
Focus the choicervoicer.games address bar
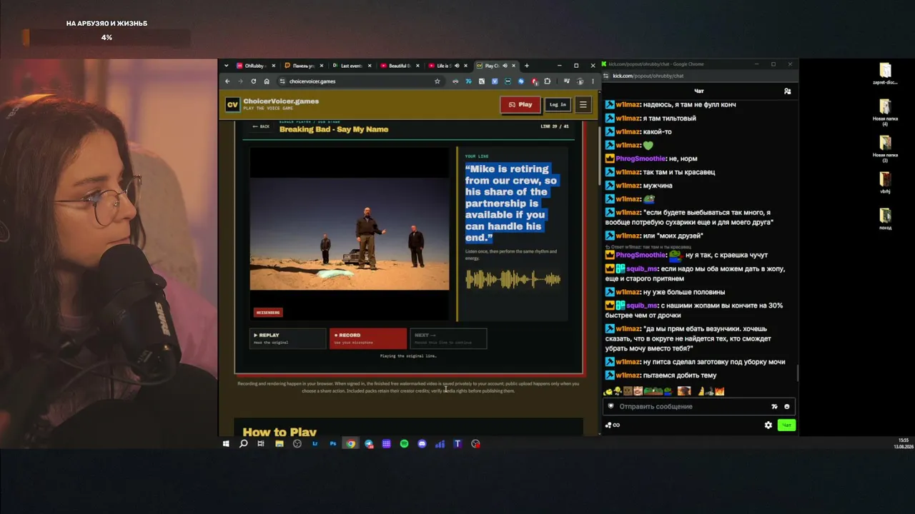pyautogui.click(x=360, y=81)
